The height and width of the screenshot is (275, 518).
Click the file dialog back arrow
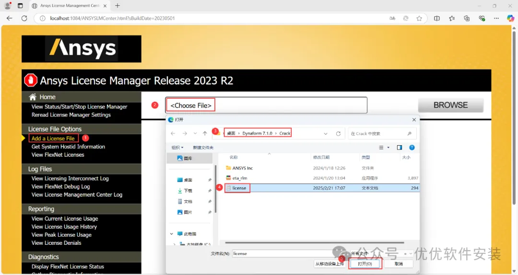point(173,133)
